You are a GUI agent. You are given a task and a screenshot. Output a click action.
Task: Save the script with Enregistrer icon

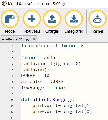tap(74, 19)
